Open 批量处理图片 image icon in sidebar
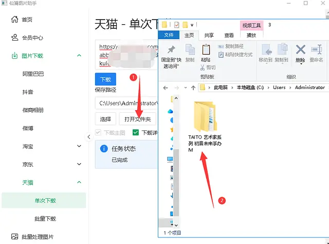Image resolution: width=329 pixels, height=244 pixels. [x=14, y=237]
